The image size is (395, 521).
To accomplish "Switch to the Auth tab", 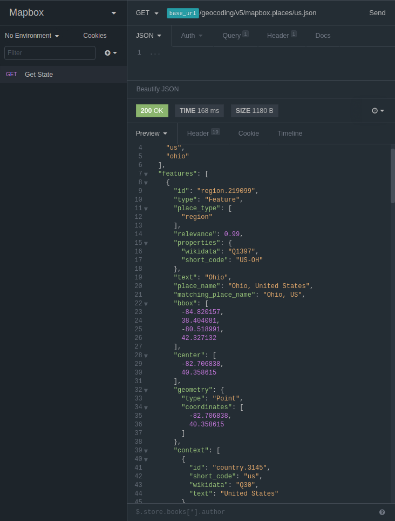I will point(192,36).
